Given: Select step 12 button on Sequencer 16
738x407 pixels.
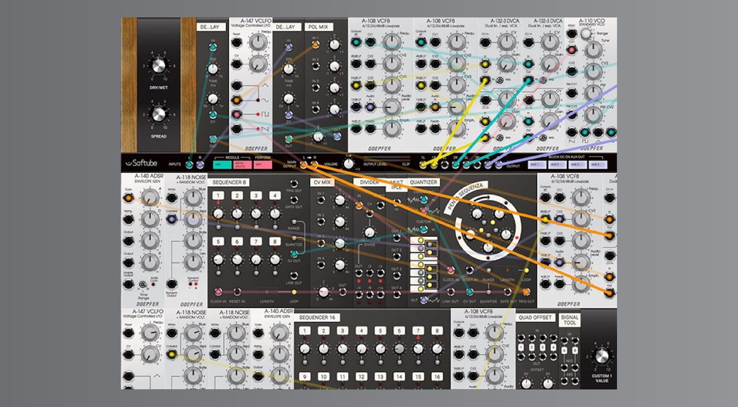Looking at the screenshot, I should coord(361,377).
